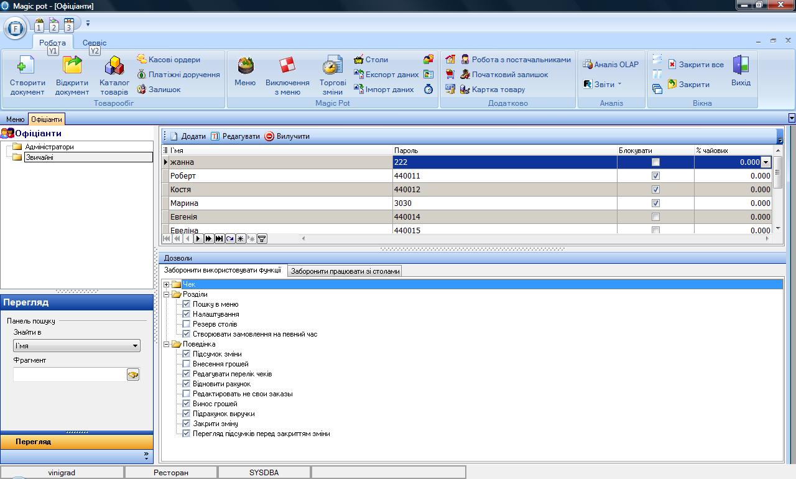
Task: Expand the Чек tree node
Action: tap(167, 284)
